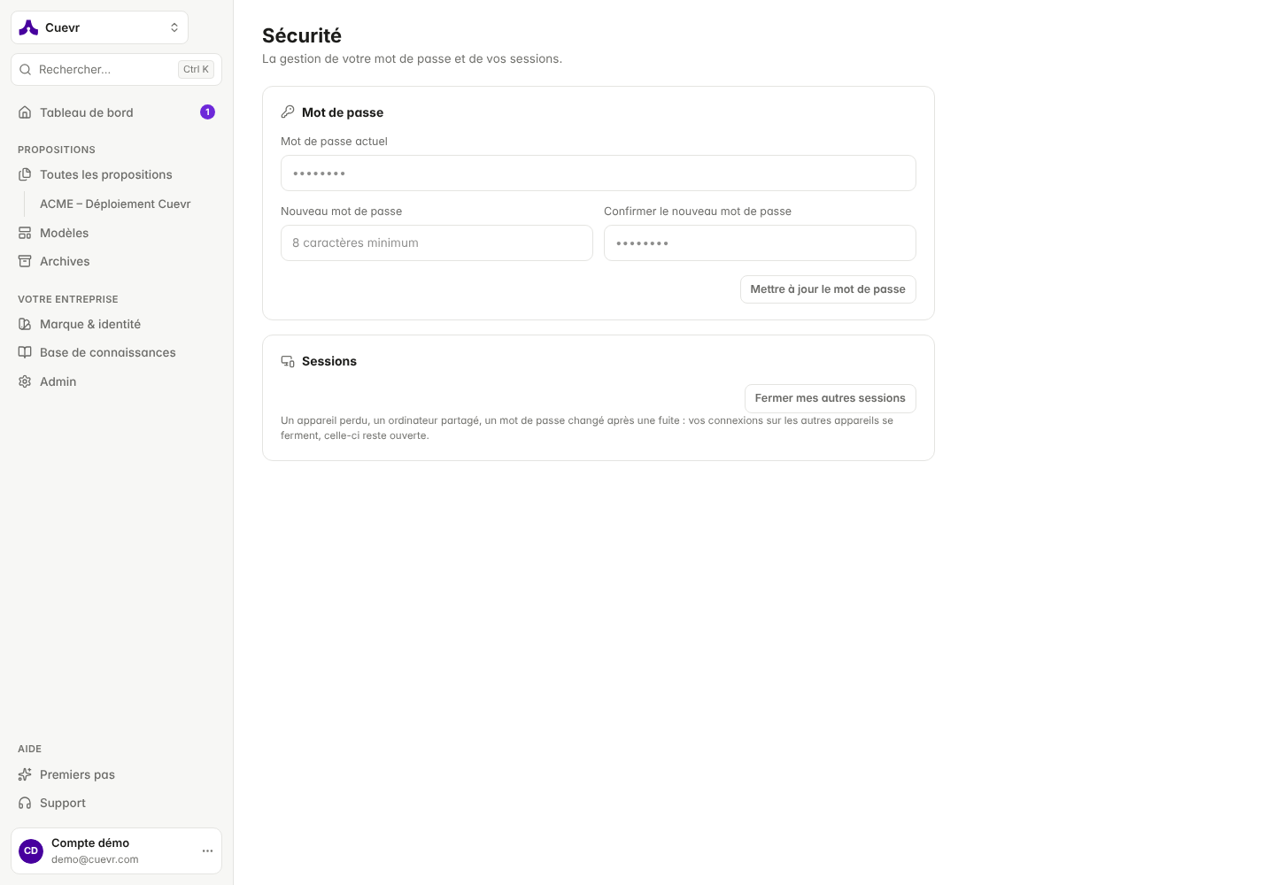Focus the Nouveau mot de passe field

click(437, 242)
